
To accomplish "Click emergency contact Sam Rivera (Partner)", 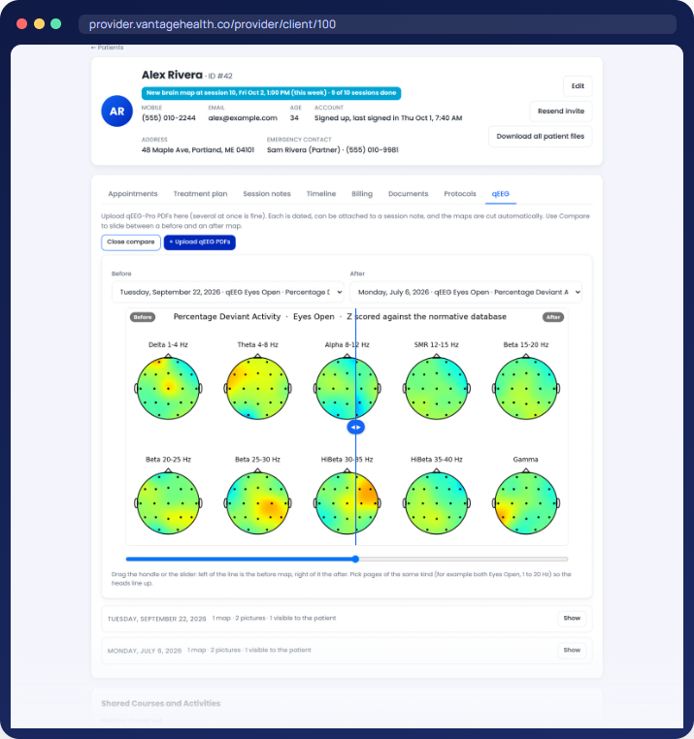I will (x=333, y=150).
